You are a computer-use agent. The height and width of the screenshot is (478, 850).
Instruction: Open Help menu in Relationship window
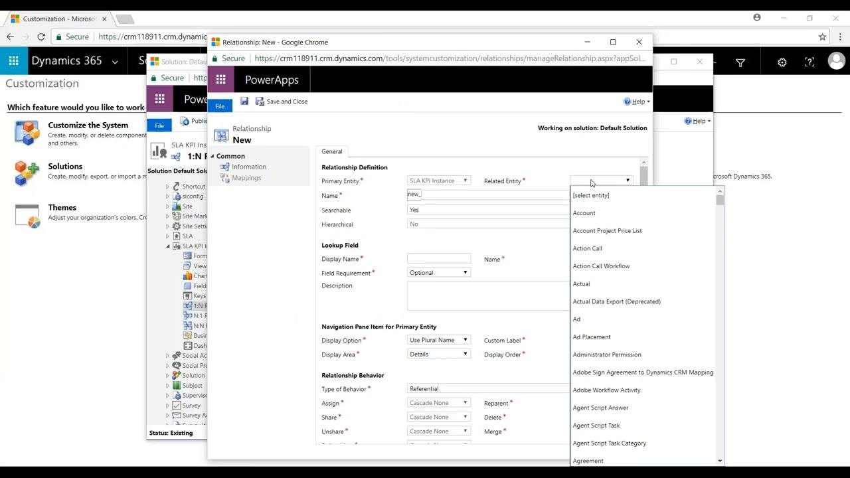click(x=637, y=102)
